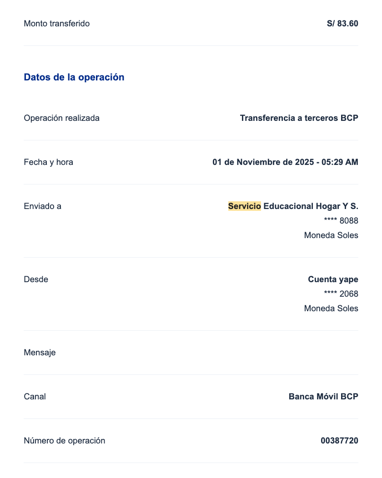382x478 pixels.
Task: Select the Número de operación label
Action: point(64,441)
